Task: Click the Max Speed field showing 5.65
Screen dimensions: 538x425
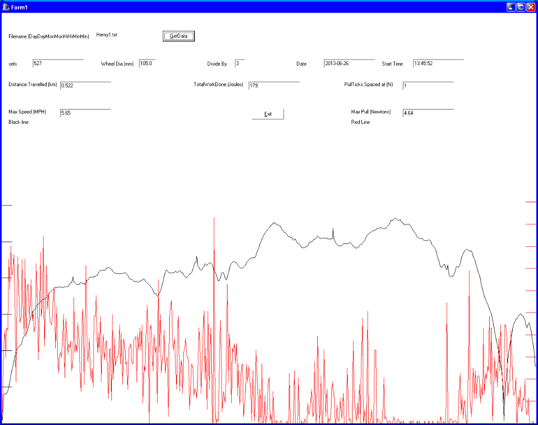Action: 86,113
